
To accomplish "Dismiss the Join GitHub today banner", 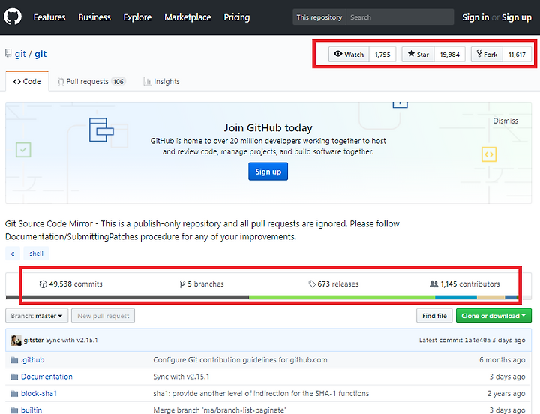I will click(x=505, y=121).
